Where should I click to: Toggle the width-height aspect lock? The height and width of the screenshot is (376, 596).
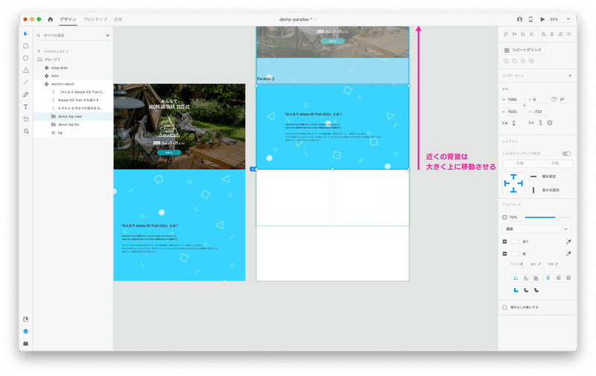(x=524, y=105)
